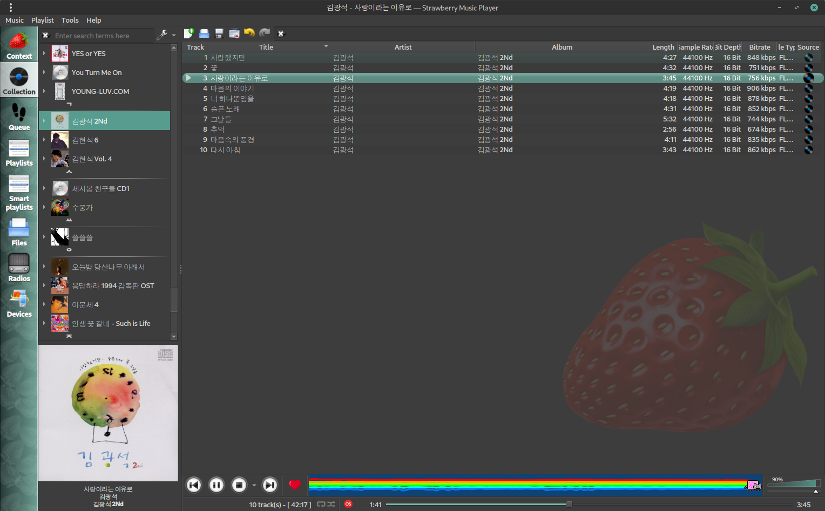Screen dimensions: 825x511
Task: Select 응답하라 1994 감독판 OST album
Action: coord(104,285)
